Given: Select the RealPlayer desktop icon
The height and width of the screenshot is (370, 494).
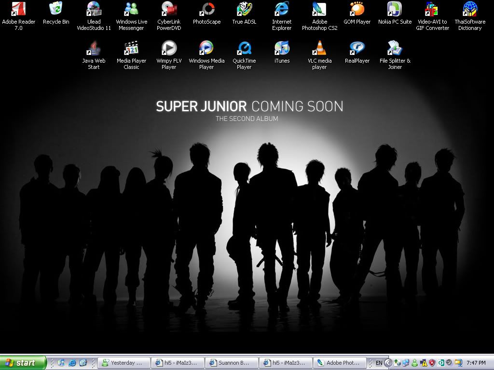Looking at the screenshot, I should pyautogui.click(x=357, y=52).
